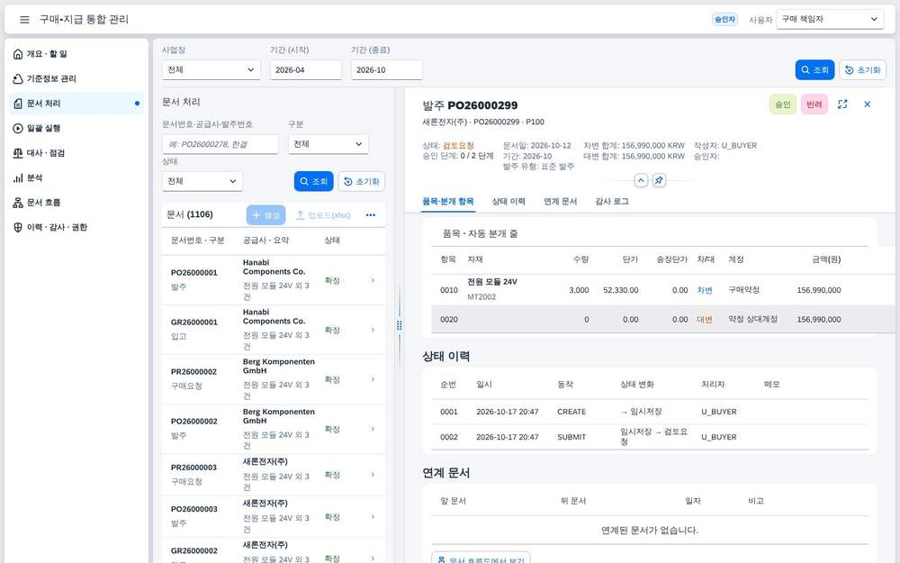Click the top blue 조회 button

814,69
